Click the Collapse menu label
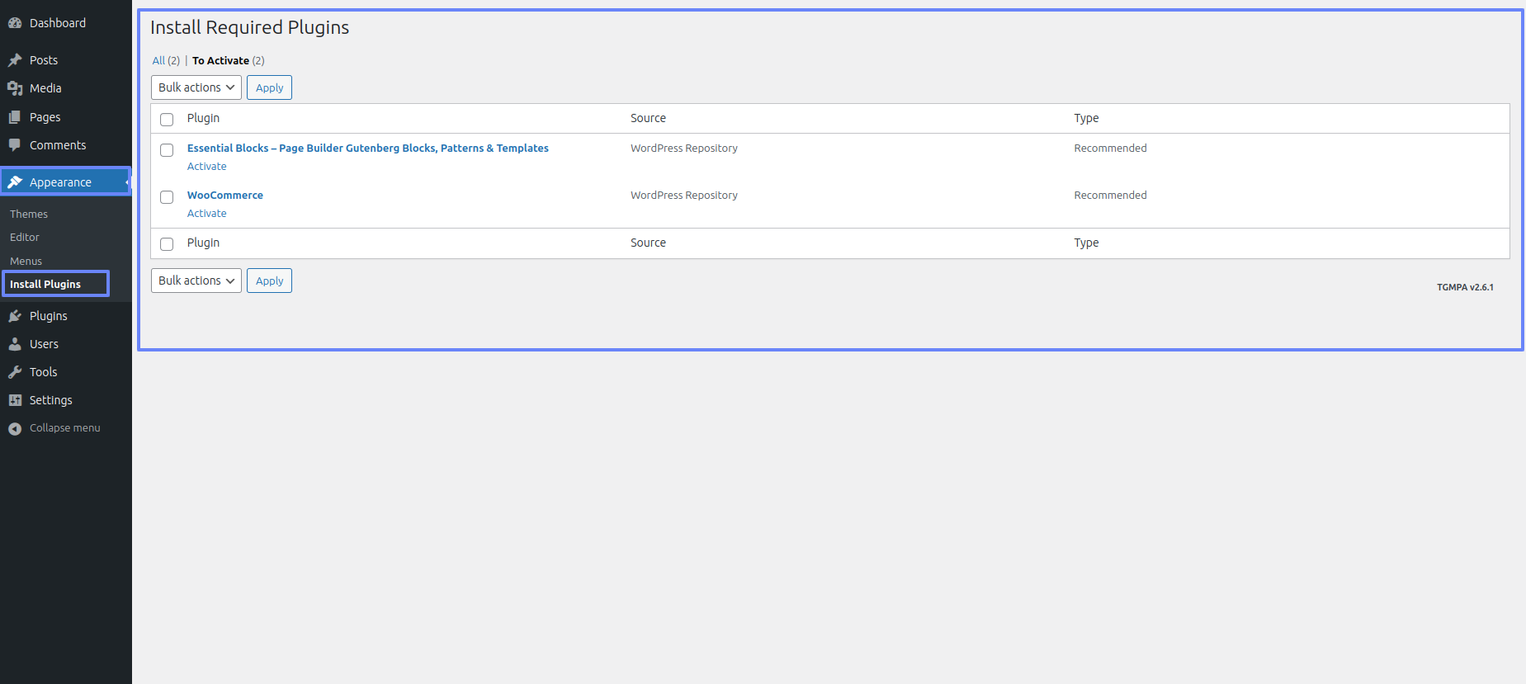Screen dimensions: 1526x684 point(65,428)
